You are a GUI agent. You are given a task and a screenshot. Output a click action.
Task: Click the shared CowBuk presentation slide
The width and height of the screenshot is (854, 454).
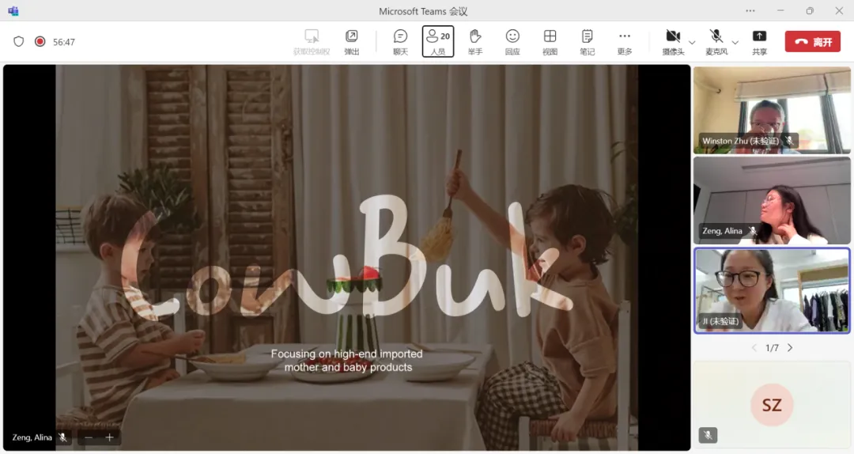click(346, 257)
